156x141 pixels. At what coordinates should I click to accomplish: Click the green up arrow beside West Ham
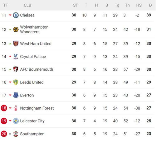(10, 44)
